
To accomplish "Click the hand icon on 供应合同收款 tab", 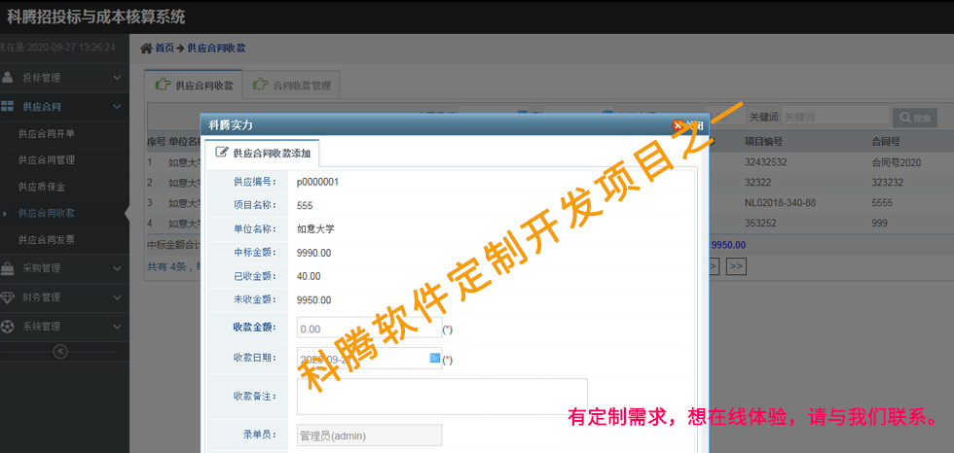I will (x=164, y=85).
